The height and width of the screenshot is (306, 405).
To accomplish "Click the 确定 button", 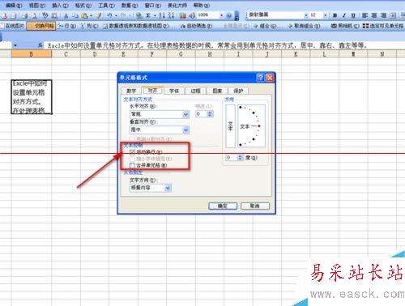I will click(223, 206).
